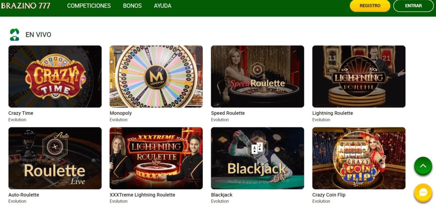
Task: Click the En Vivo section icon
Action: click(14, 35)
